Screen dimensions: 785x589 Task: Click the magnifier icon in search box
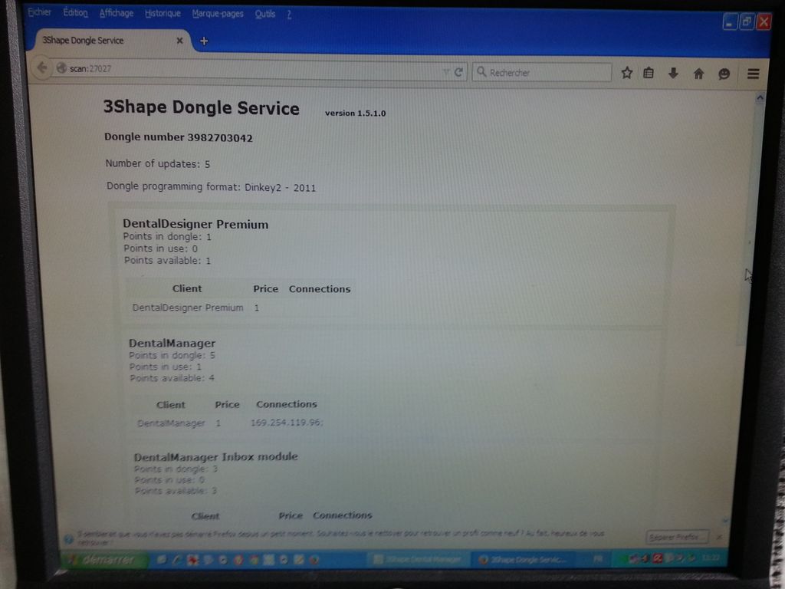pyautogui.click(x=481, y=71)
